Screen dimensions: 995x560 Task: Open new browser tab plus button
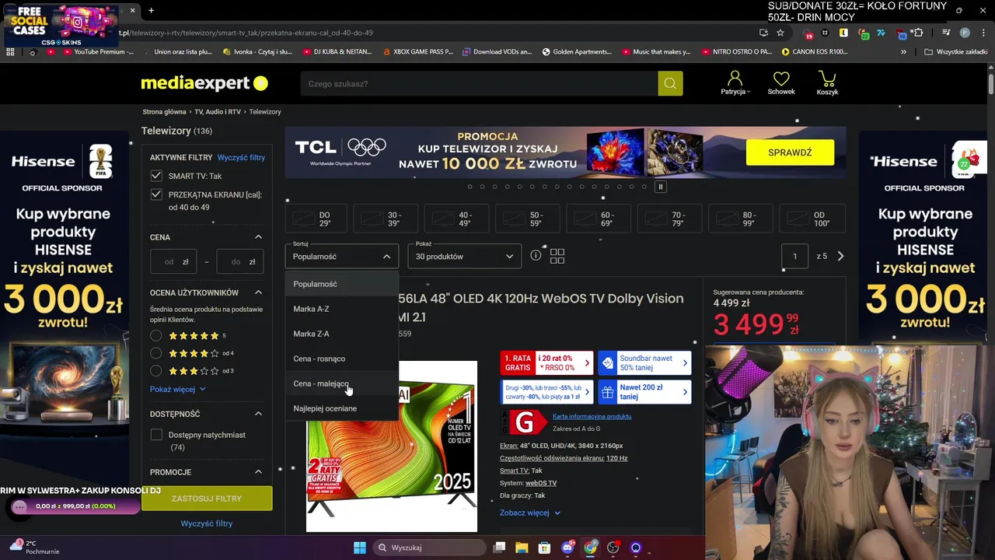(x=151, y=11)
